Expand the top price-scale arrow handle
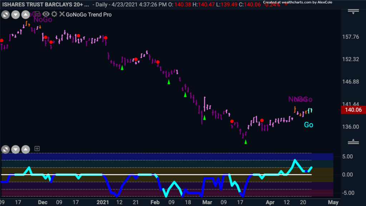The image size is (366, 206). click(x=353, y=12)
